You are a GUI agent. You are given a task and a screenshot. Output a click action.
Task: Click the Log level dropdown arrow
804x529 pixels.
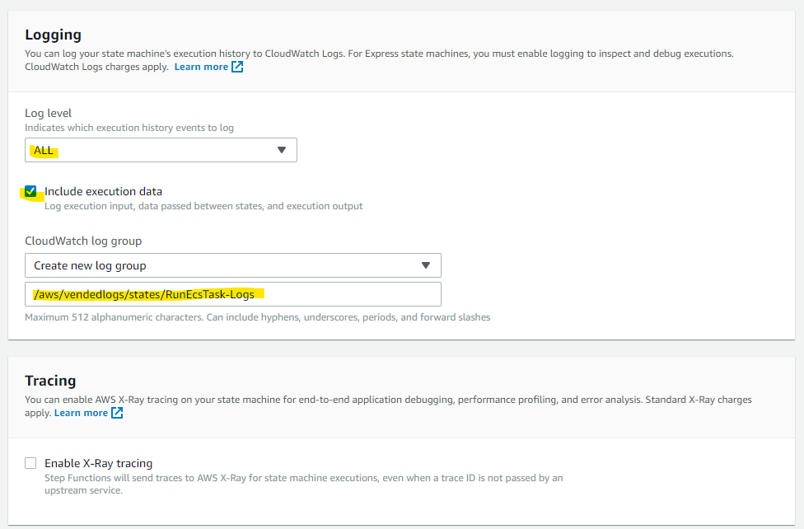(283, 149)
